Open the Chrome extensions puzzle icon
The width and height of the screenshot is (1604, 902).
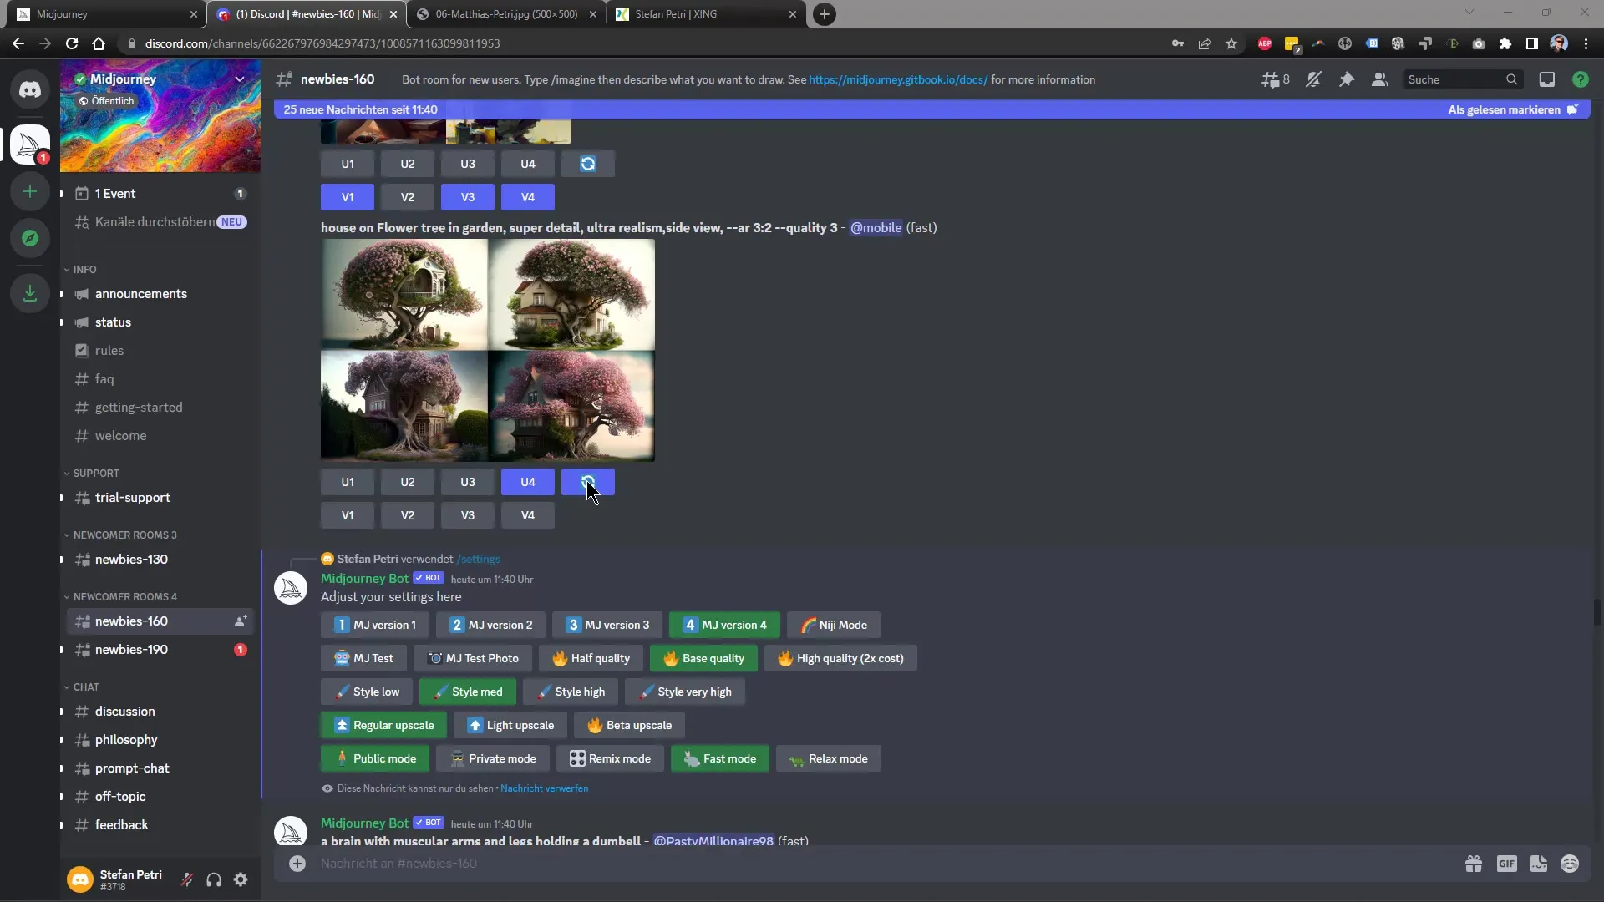point(1505,43)
